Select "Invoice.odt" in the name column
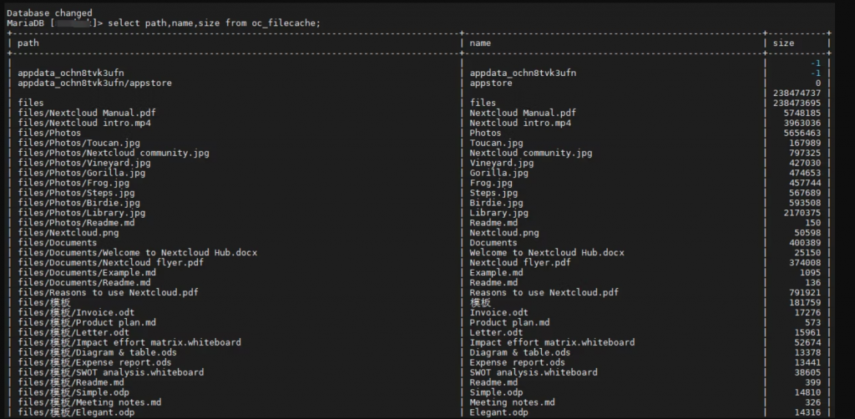 [x=499, y=313]
